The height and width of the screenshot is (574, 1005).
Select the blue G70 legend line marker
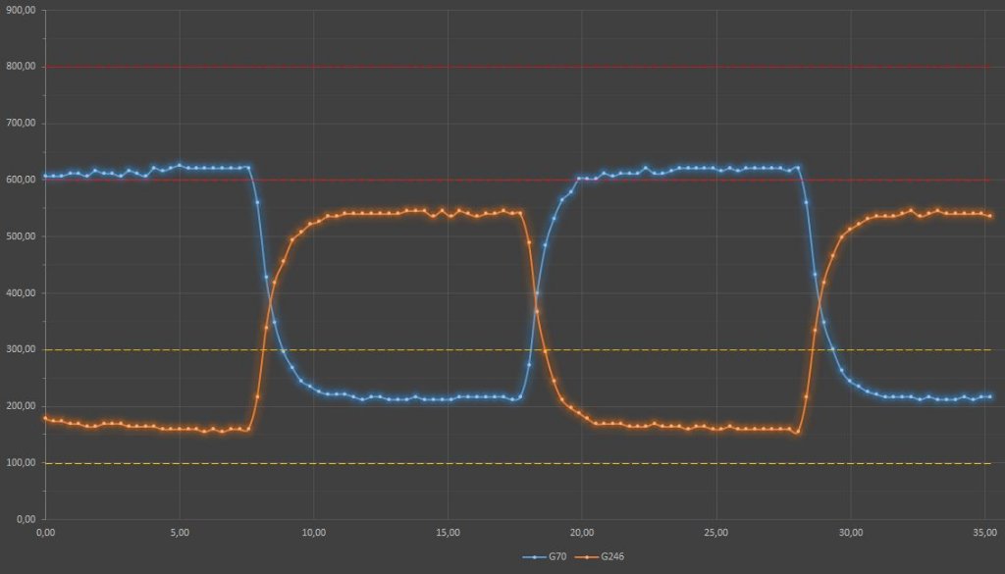coord(535,557)
